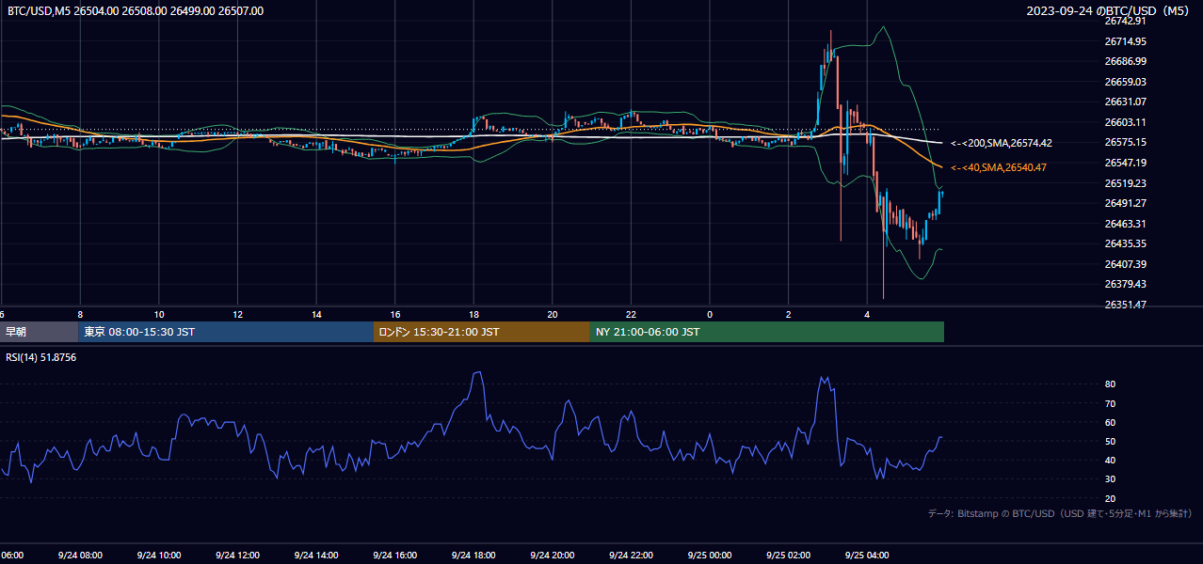Screen dimensions: 1203x564
Task: Click RSI scale value 20
Action: click(x=1110, y=498)
